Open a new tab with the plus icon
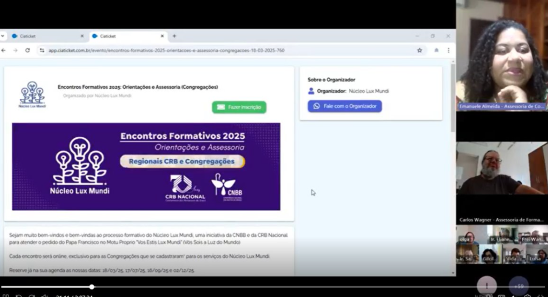Viewport: 548px width, 297px height. pyautogui.click(x=174, y=36)
